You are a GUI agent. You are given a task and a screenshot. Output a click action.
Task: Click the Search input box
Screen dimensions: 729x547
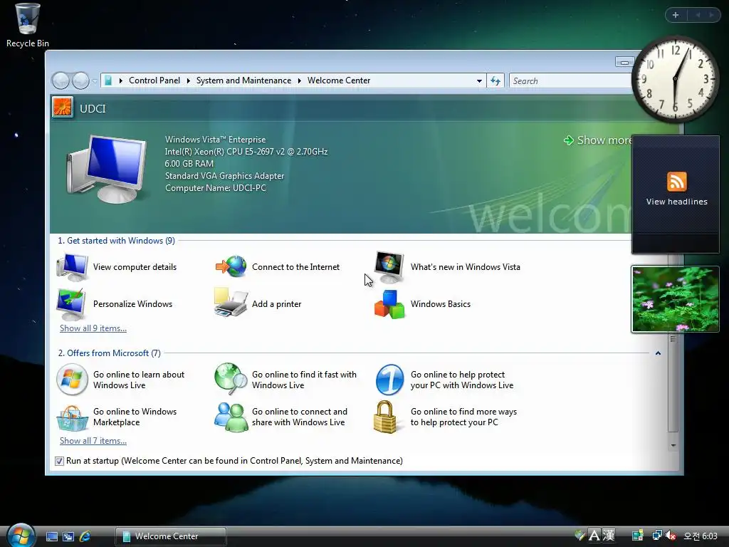[x=571, y=81]
